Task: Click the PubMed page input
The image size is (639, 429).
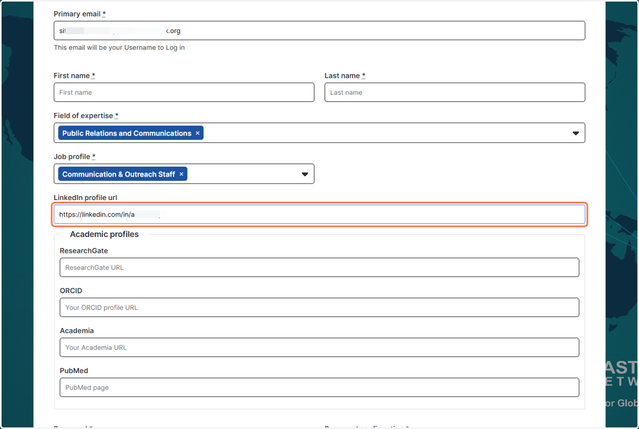Action: coord(319,387)
